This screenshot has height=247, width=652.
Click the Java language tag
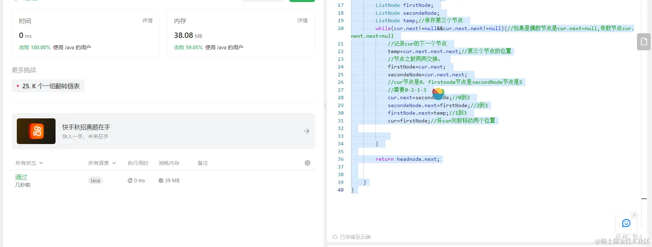tap(95, 181)
